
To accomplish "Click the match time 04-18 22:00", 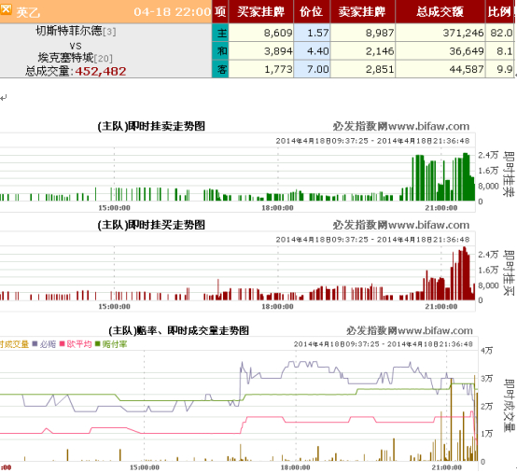I will [172, 12].
